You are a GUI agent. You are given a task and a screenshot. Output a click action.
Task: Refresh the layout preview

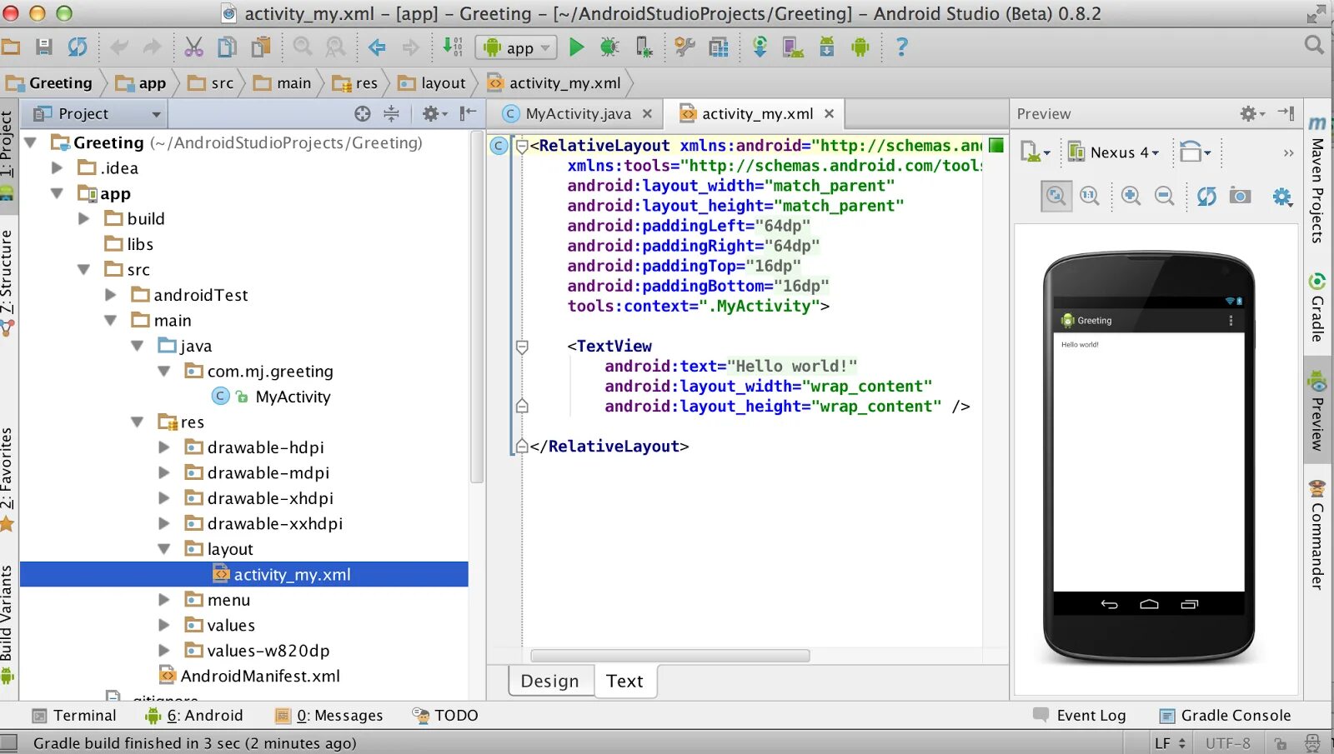click(x=1206, y=196)
